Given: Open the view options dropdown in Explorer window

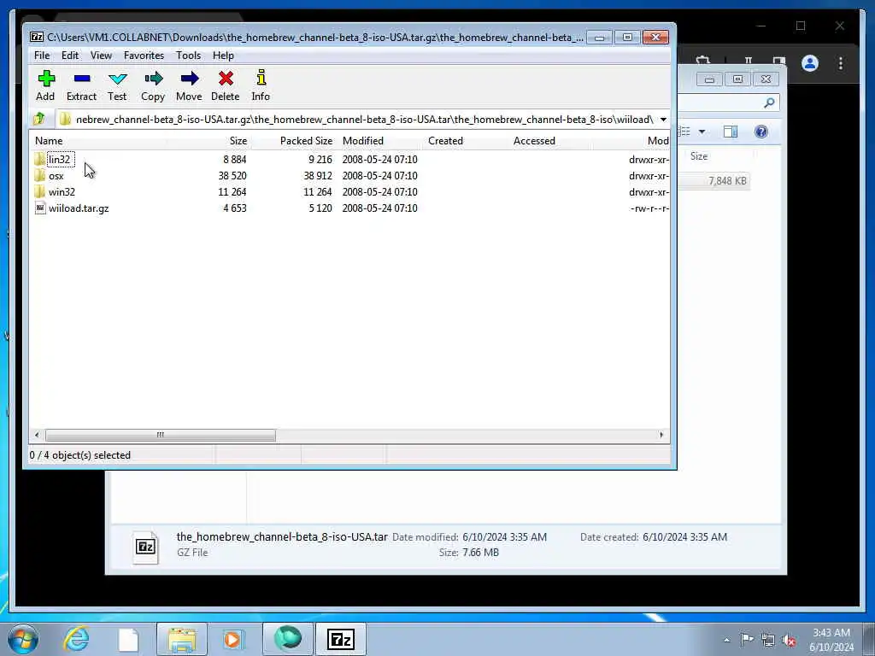Looking at the screenshot, I should 702,132.
